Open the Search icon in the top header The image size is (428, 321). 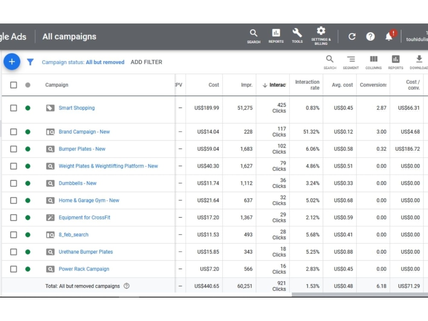(253, 36)
